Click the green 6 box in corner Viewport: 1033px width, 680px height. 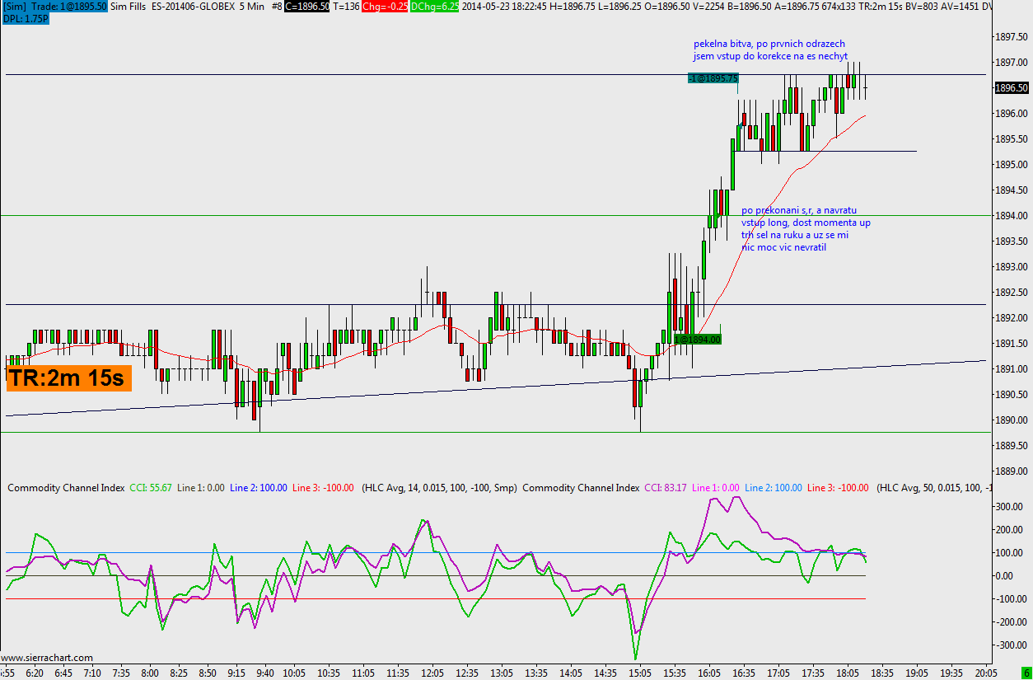[1026, 673]
